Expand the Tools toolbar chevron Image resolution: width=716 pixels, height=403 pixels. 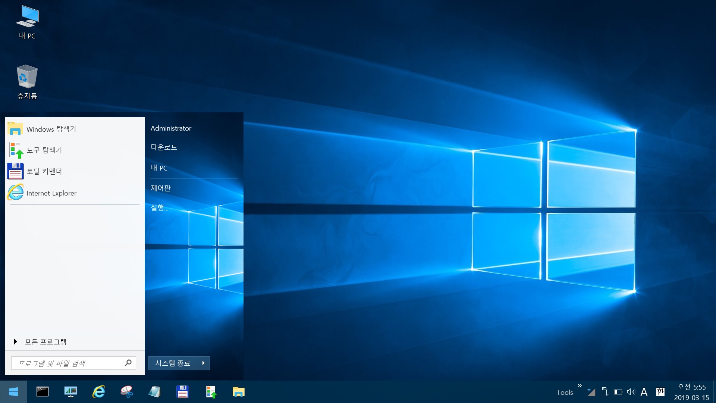pos(580,386)
